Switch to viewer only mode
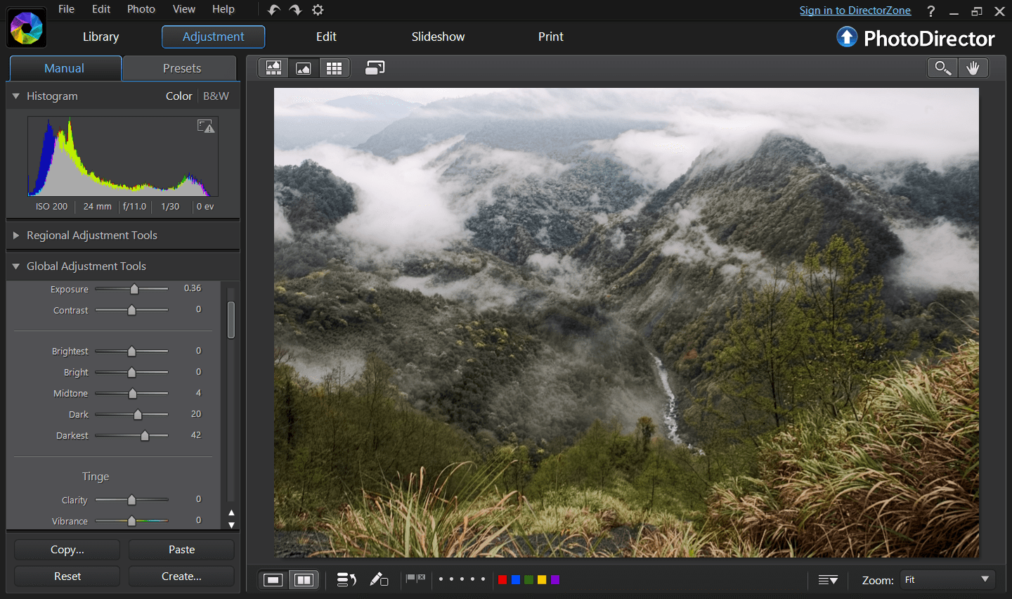The image size is (1012, 599). [304, 68]
